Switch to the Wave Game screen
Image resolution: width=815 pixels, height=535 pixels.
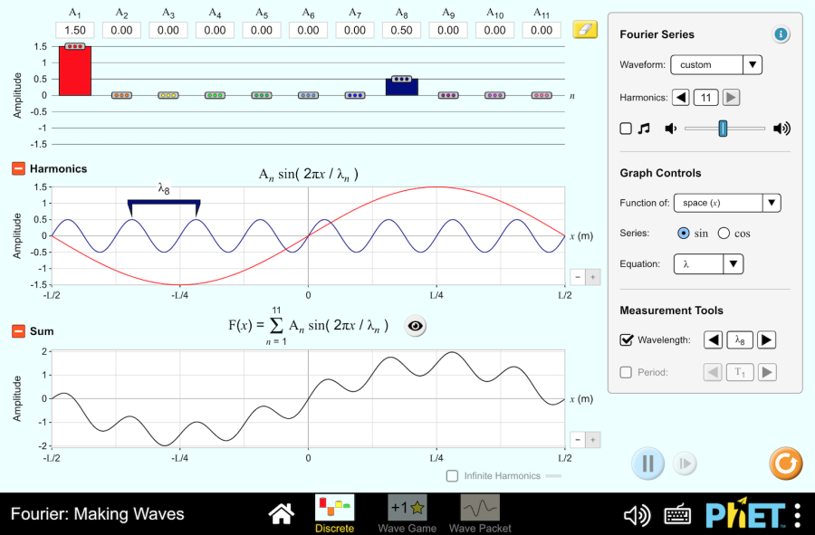407,513
